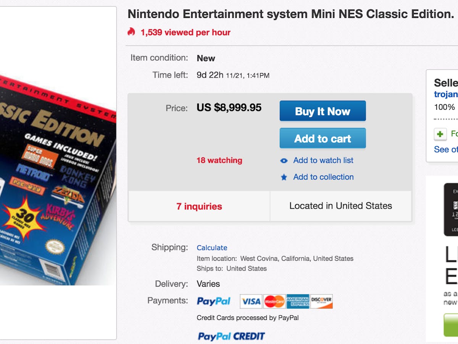
Task: Click the MasterCard payment icon
Action: coord(274,302)
